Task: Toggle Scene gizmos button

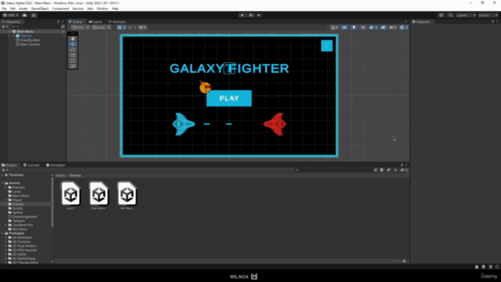Action: tap(402, 27)
